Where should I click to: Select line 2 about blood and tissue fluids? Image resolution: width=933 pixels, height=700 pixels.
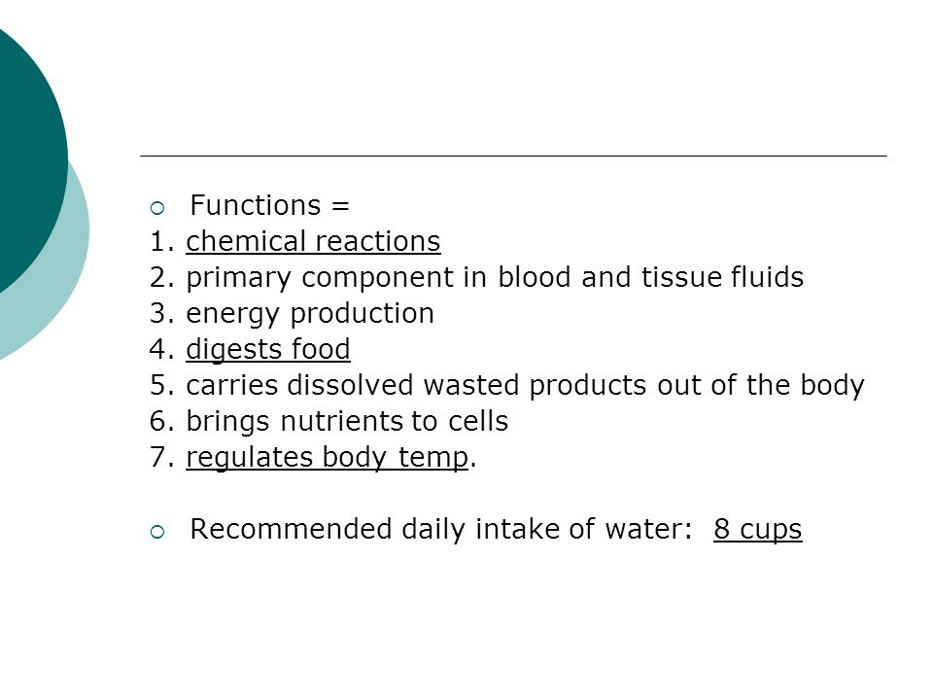click(476, 277)
